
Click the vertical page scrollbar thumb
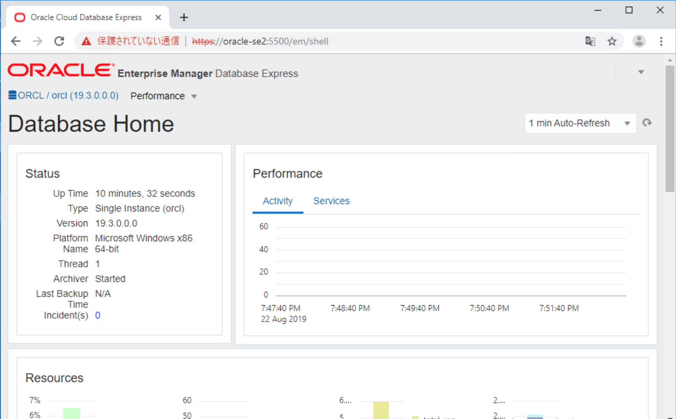coord(670,127)
